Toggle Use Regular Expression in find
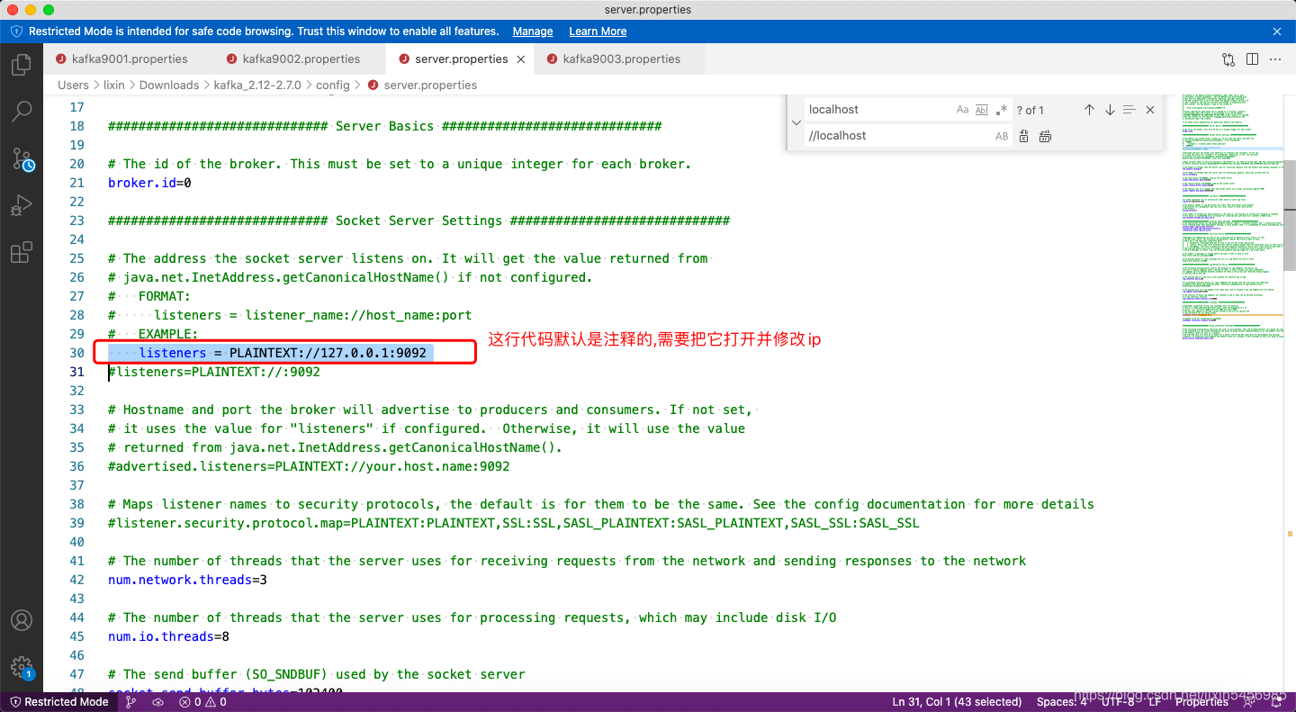This screenshot has height=712, width=1296. tap(1002, 110)
